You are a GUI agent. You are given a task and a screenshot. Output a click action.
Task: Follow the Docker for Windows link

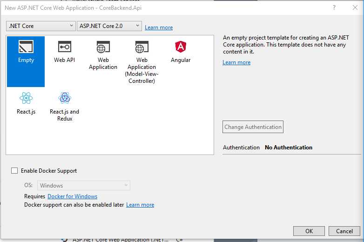pyautogui.click(x=73, y=196)
